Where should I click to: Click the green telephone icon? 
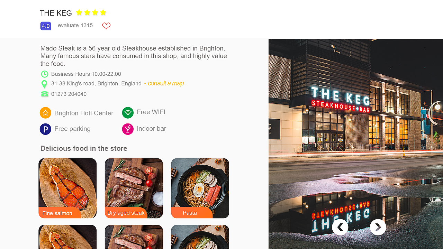[45, 94]
